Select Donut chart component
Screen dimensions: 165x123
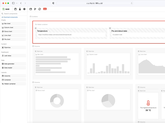click(x=13, y=31)
